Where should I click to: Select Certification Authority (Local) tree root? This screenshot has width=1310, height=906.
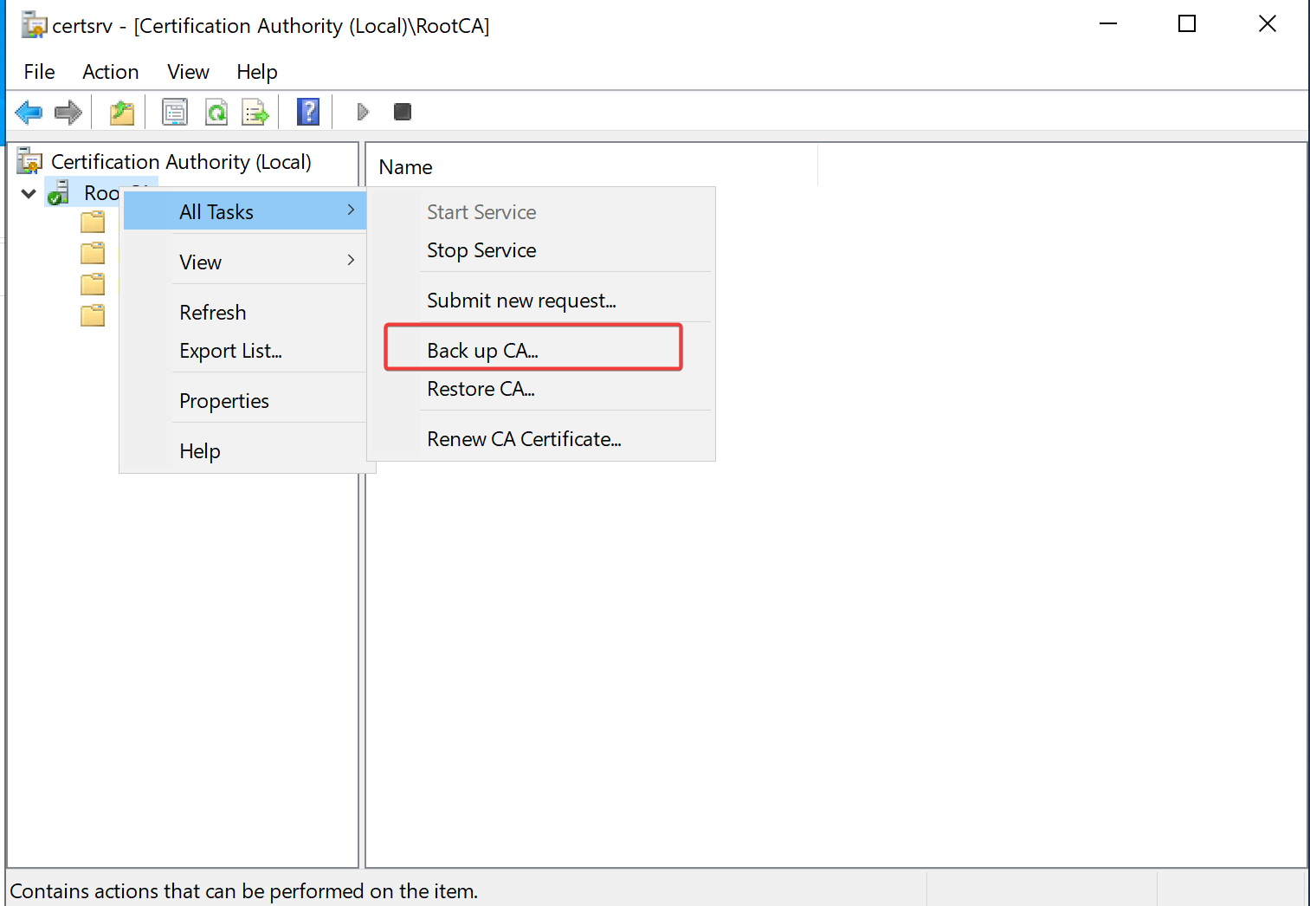point(180,162)
